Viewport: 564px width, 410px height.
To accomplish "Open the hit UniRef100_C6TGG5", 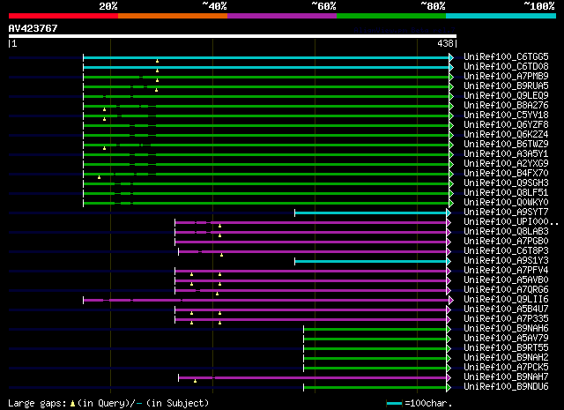I will pos(506,57).
